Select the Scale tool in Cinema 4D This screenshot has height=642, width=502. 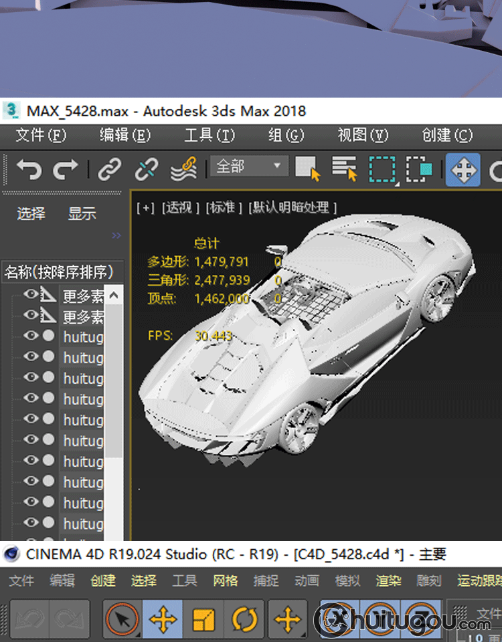pos(203,620)
